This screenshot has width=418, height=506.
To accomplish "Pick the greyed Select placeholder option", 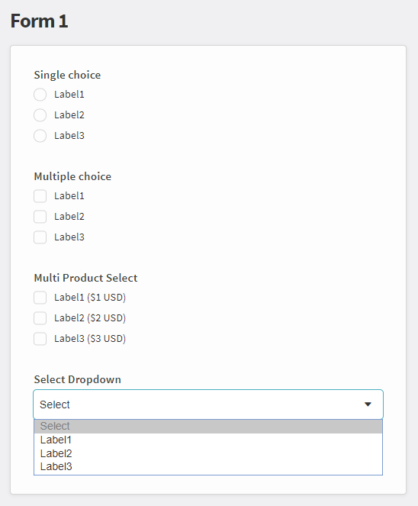I will click(x=208, y=427).
